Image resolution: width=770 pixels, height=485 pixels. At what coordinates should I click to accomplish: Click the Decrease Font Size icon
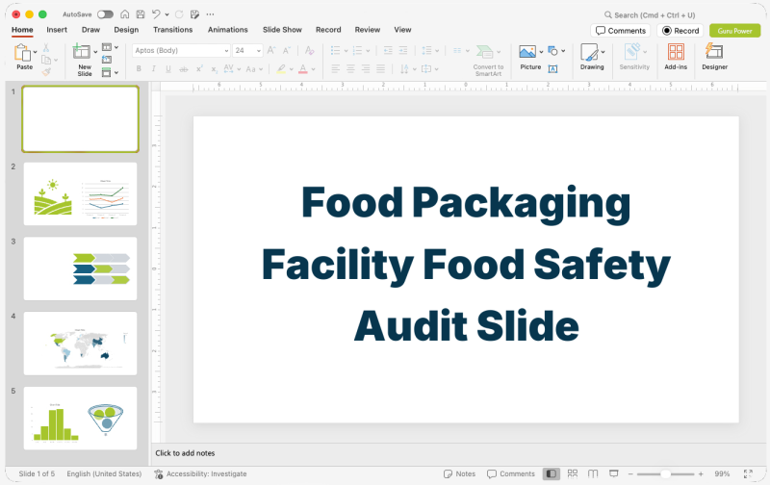click(x=286, y=50)
